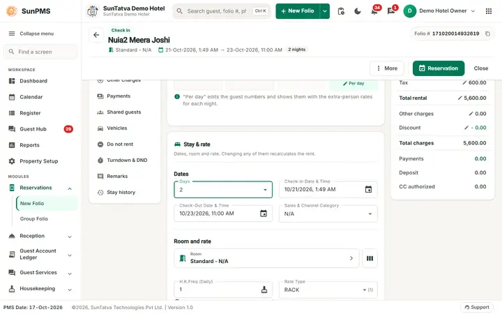
Task: Click the More button
Action: pos(387,68)
